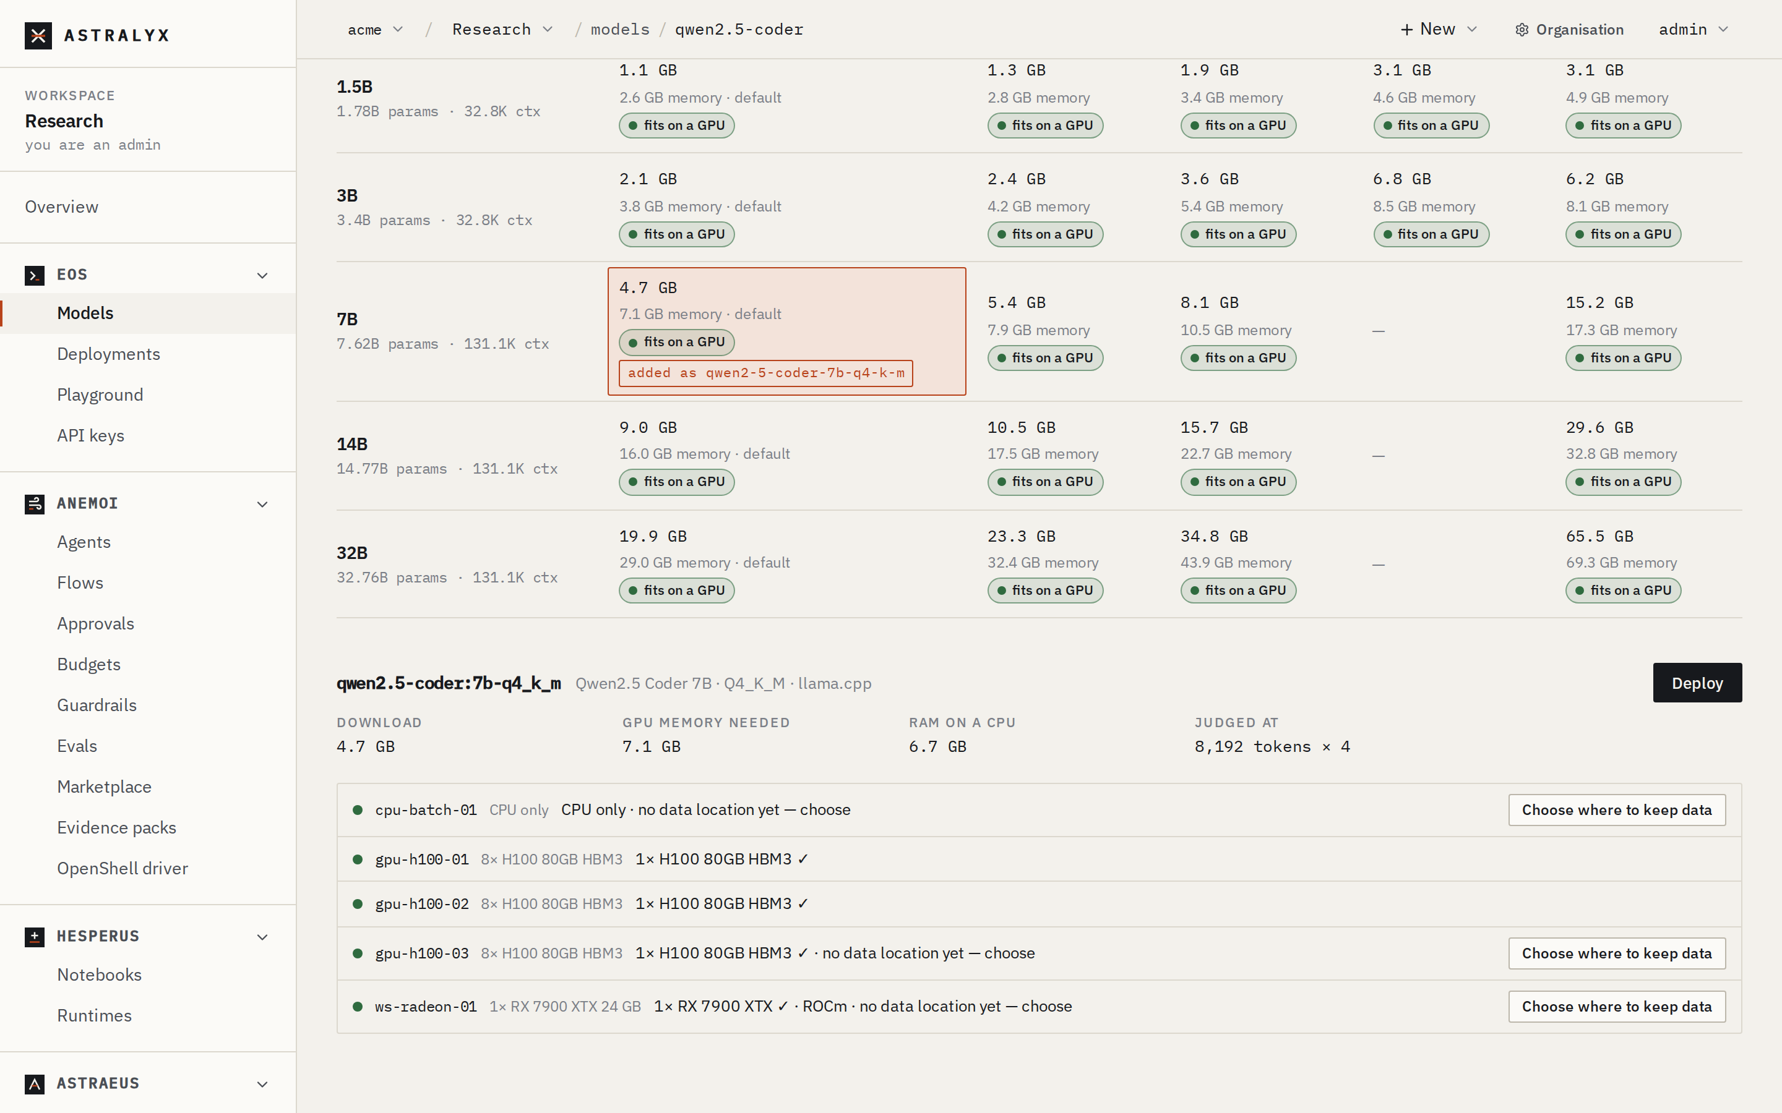Click the EOS terminal section icon
This screenshot has height=1113, width=1782.
[35, 275]
